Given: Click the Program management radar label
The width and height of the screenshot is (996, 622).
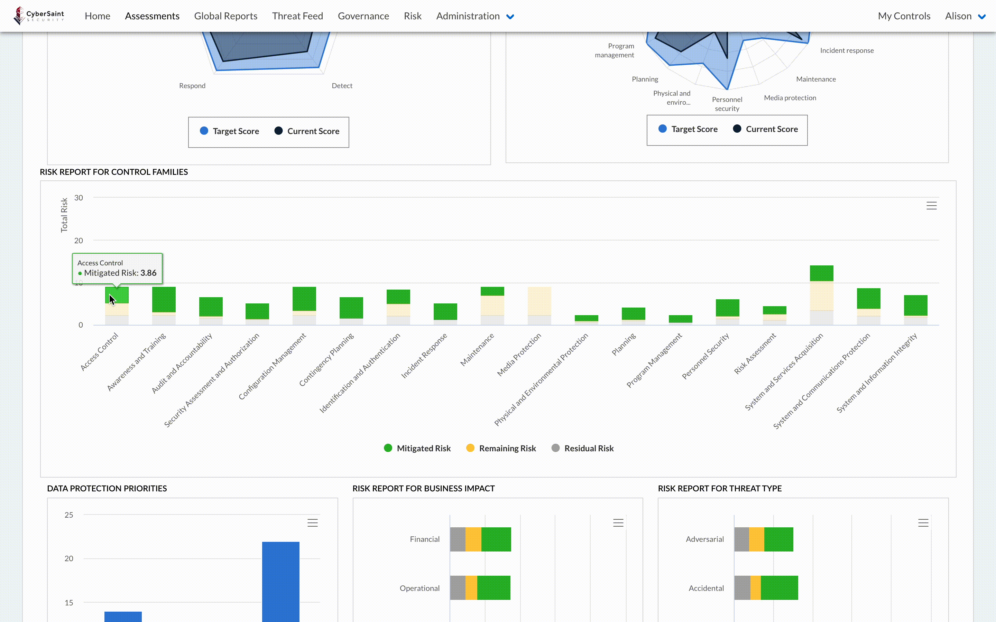Looking at the screenshot, I should [615, 50].
